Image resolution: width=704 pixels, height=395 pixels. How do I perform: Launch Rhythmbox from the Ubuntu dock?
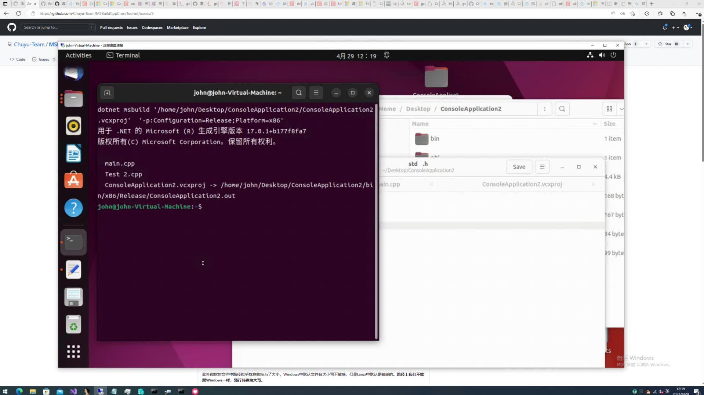73,126
